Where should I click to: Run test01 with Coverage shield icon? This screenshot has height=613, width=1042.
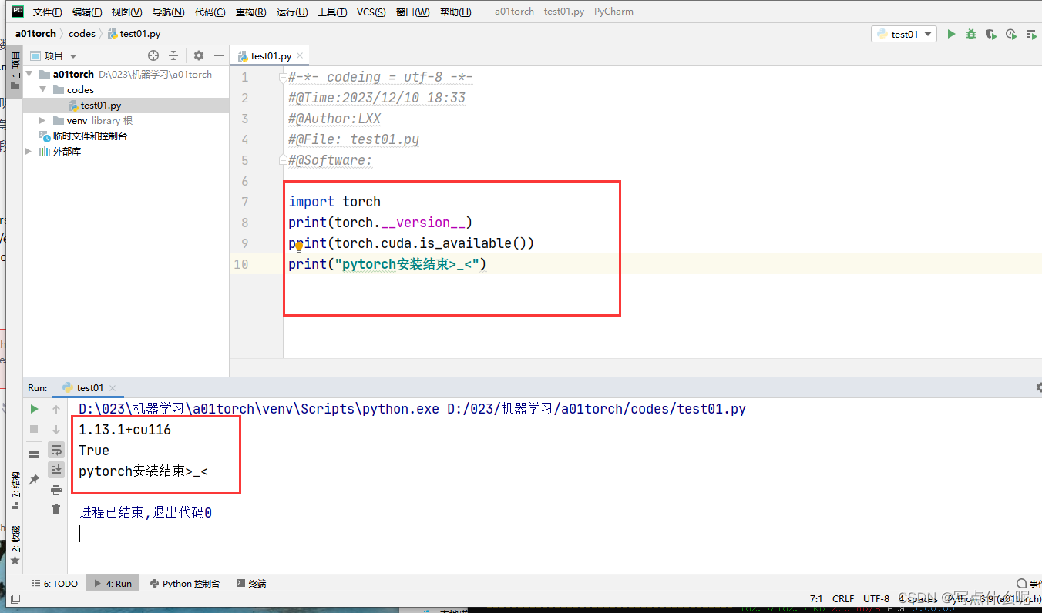[x=991, y=34]
